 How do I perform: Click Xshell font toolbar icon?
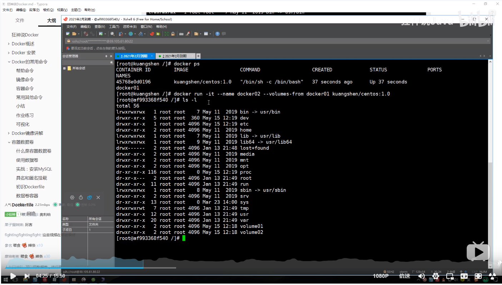click(x=140, y=34)
